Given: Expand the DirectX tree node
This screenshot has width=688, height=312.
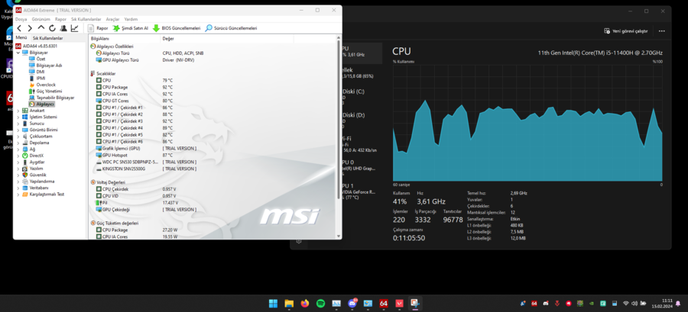Looking at the screenshot, I should click(18, 156).
